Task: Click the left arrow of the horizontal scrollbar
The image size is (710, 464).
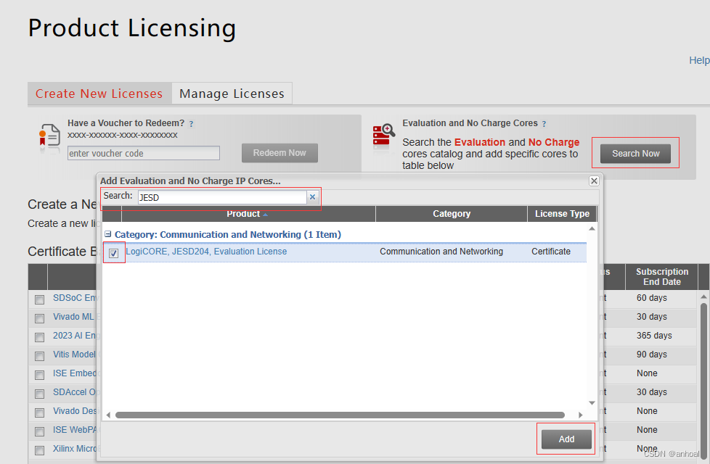Action: [x=107, y=414]
